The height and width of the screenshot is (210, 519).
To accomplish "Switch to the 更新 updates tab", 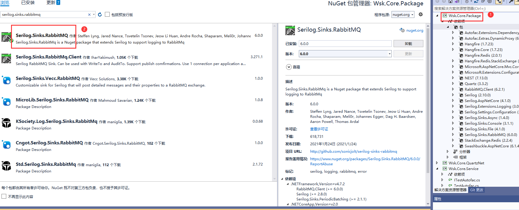I will [51, 2].
